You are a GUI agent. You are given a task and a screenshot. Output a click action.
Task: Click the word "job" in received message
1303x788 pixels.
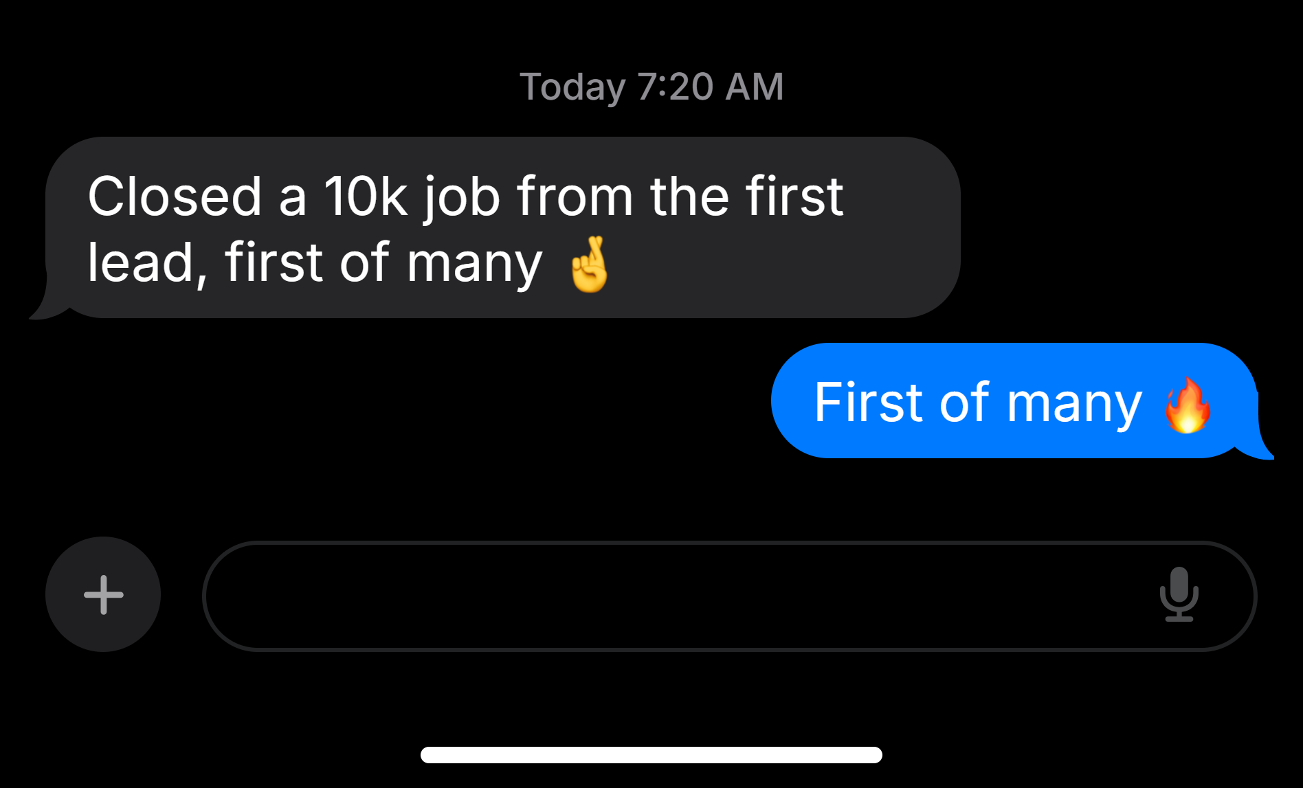[462, 197]
